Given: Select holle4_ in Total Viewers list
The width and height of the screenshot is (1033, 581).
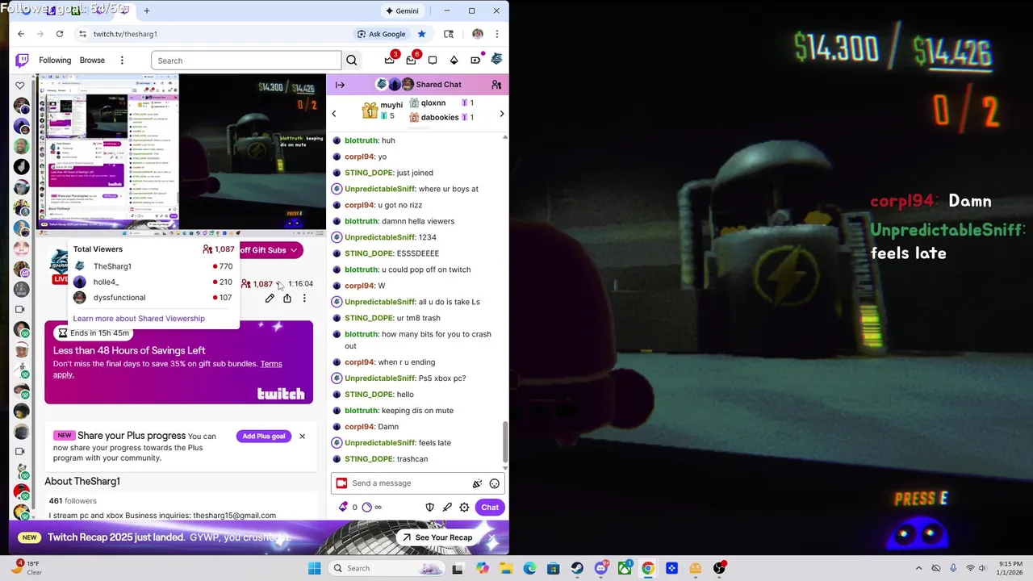Looking at the screenshot, I should click(153, 282).
